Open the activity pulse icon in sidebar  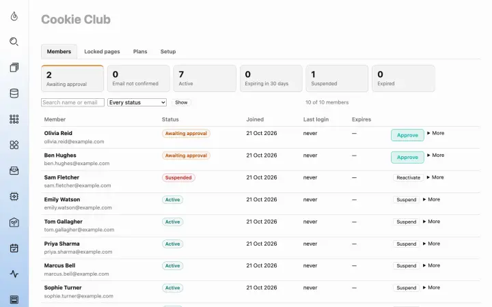tap(14, 274)
